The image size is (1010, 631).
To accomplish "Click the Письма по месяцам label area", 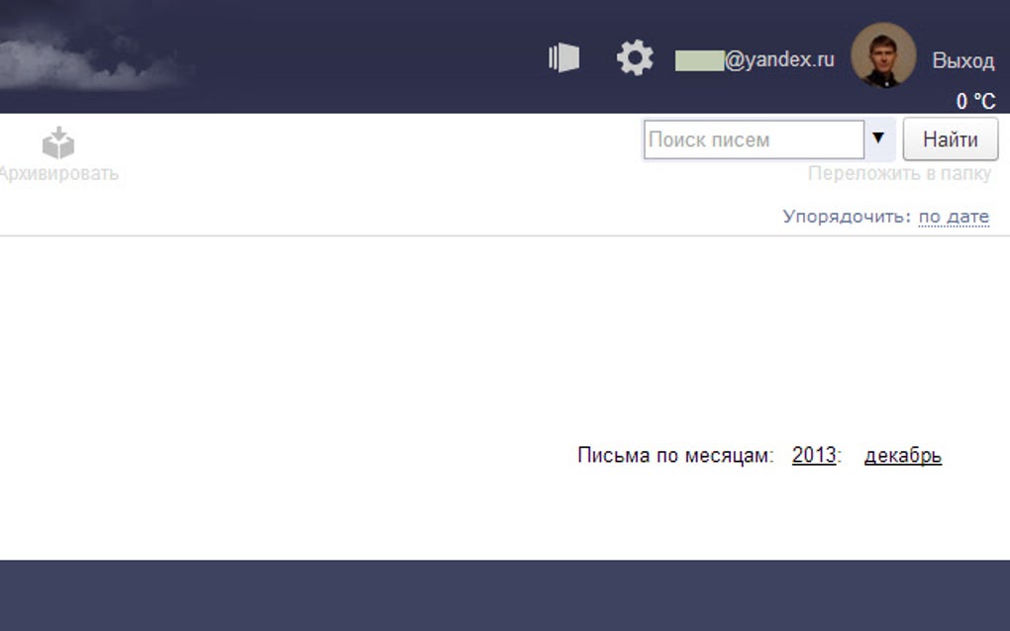I will [x=673, y=455].
